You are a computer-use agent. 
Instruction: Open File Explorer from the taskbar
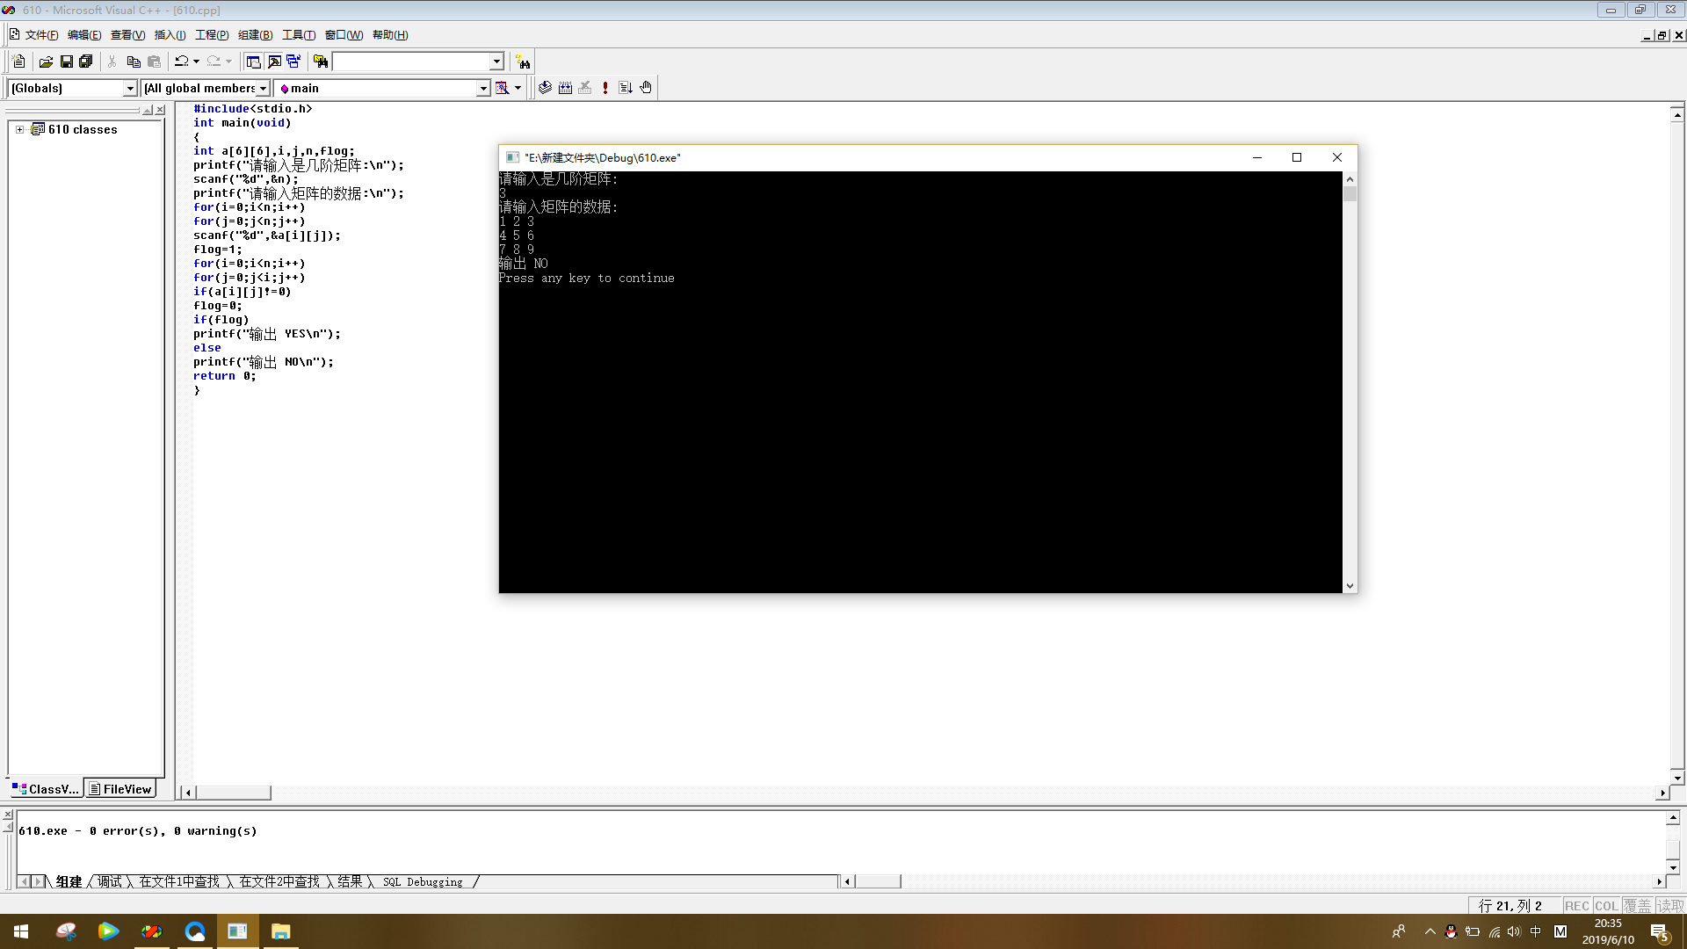click(280, 931)
